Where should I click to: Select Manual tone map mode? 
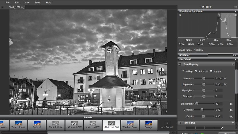point(211,71)
